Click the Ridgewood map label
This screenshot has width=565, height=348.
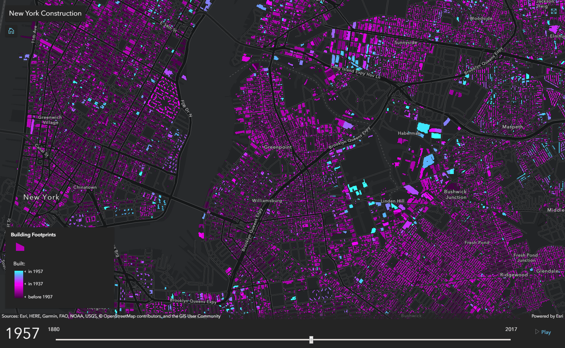pos(514,275)
